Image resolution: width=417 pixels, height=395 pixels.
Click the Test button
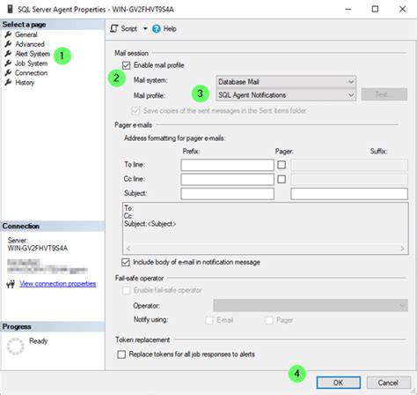click(x=384, y=94)
